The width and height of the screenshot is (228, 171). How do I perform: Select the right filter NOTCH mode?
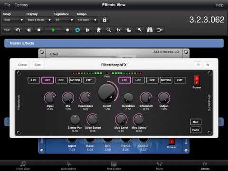[x=166, y=80]
